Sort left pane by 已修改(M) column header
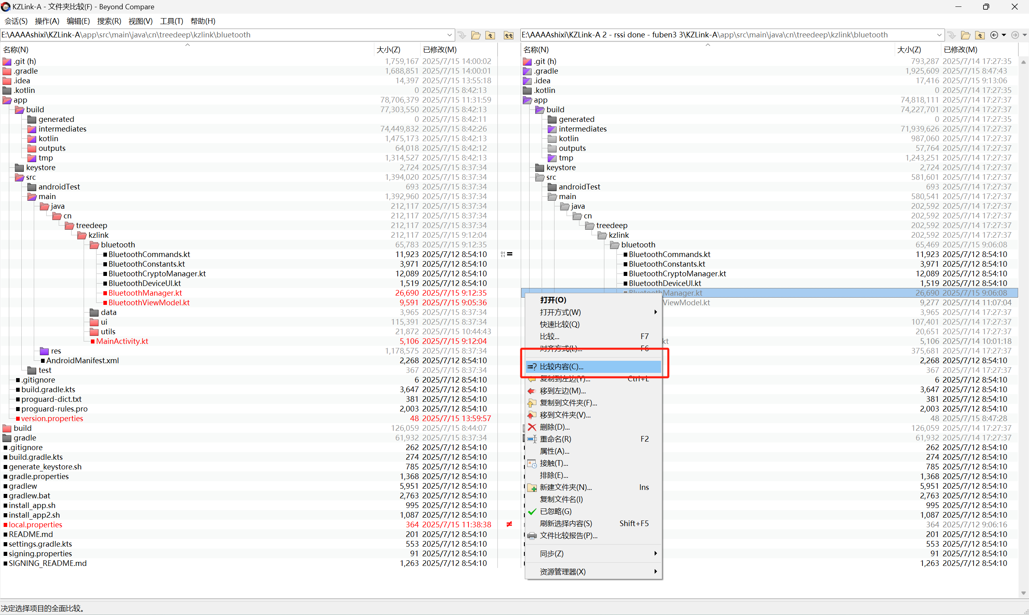1029x615 pixels. (458, 49)
